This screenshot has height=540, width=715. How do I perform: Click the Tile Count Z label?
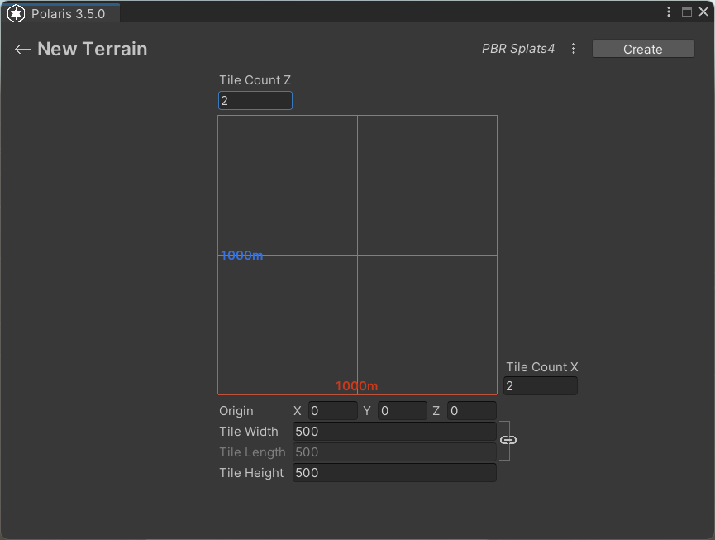(255, 80)
